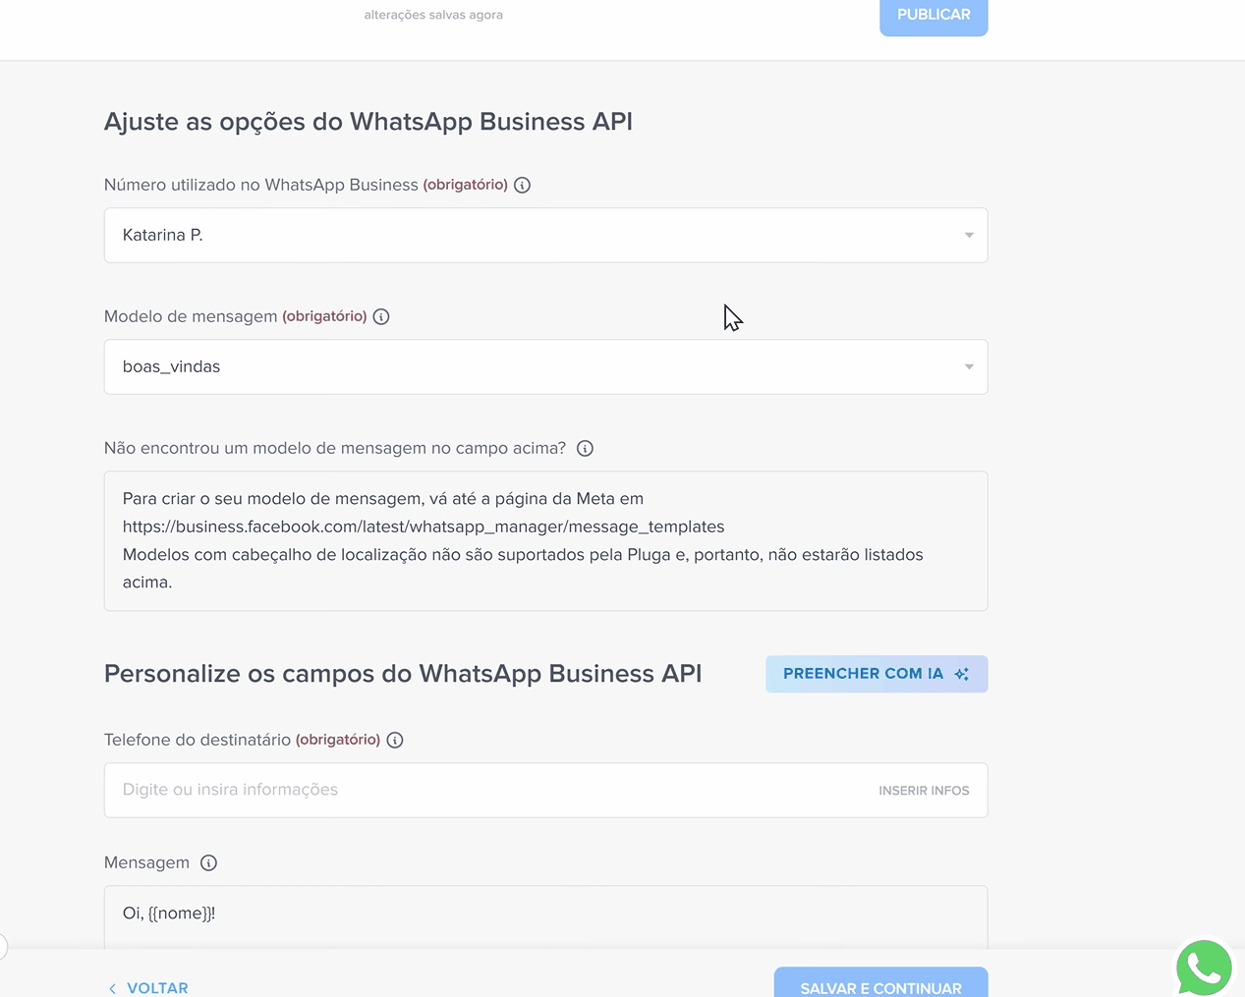Open info icon beside Modelo de mensagem
Viewport: 1245px width, 997px height.
click(x=381, y=316)
